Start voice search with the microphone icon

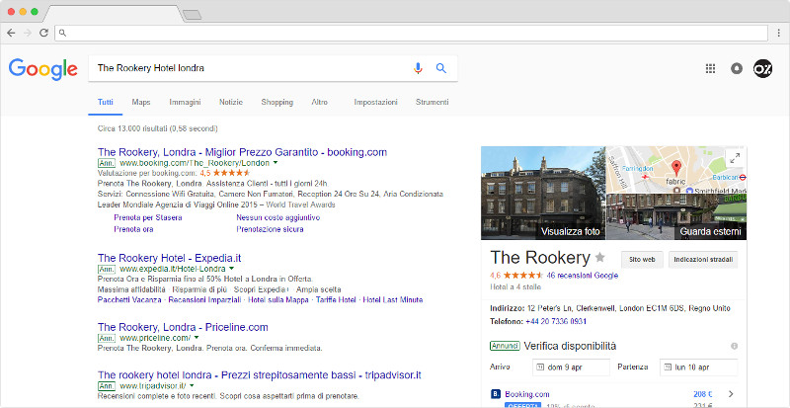click(x=418, y=68)
